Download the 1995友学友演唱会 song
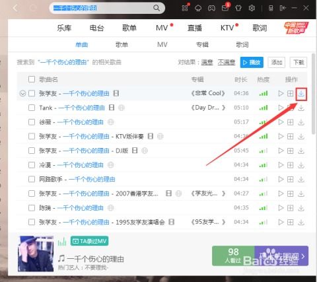The image size is (317, 282). [301, 222]
